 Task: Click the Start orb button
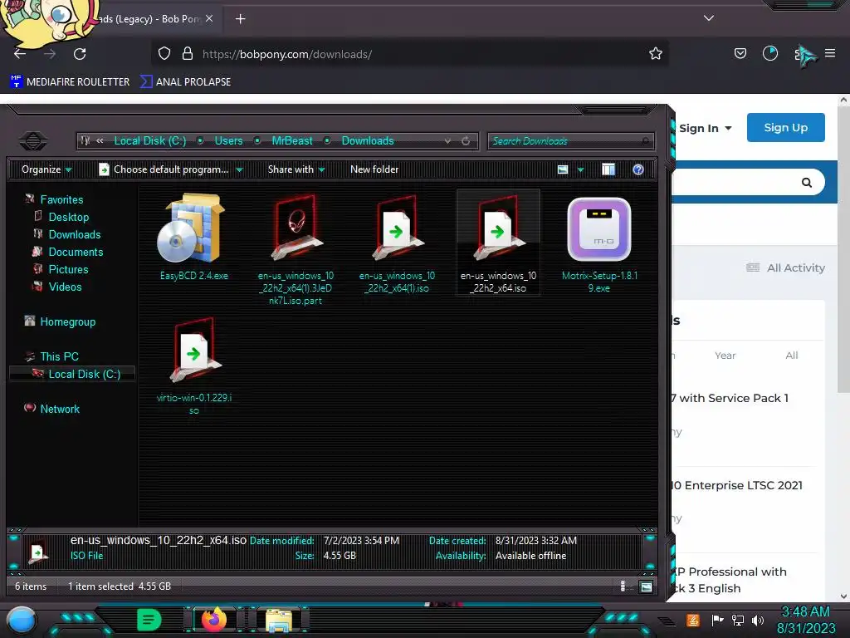pyautogui.click(x=22, y=620)
